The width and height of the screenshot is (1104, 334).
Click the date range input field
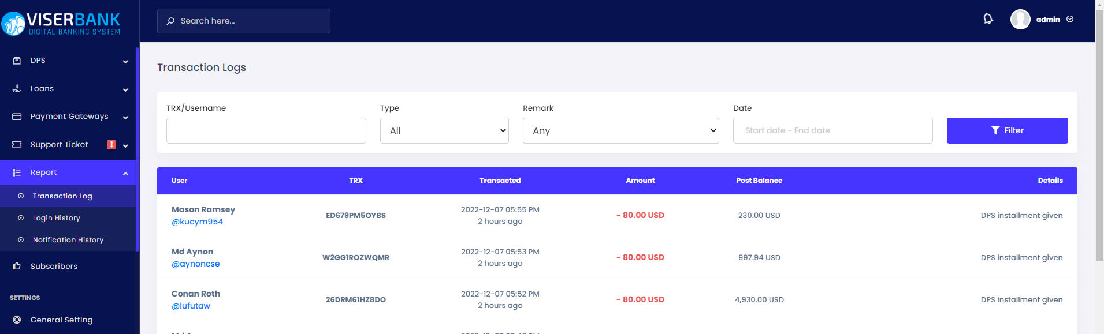[x=832, y=131]
